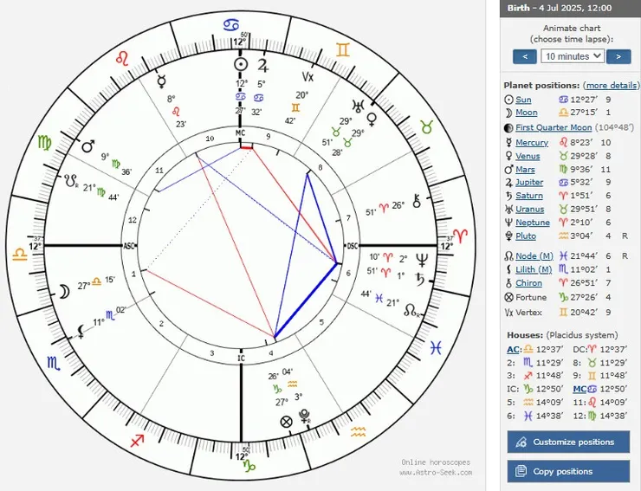Open the 10 minutes time lapse dropdown
The height and width of the screenshot is (491, 641).
tap(572, 56)
